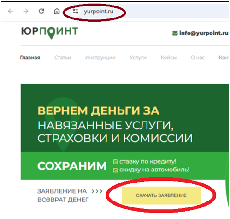This screenshot has width=230, height=219.
Task: Select the Главная menu item
Action: (x=30, y=58)
